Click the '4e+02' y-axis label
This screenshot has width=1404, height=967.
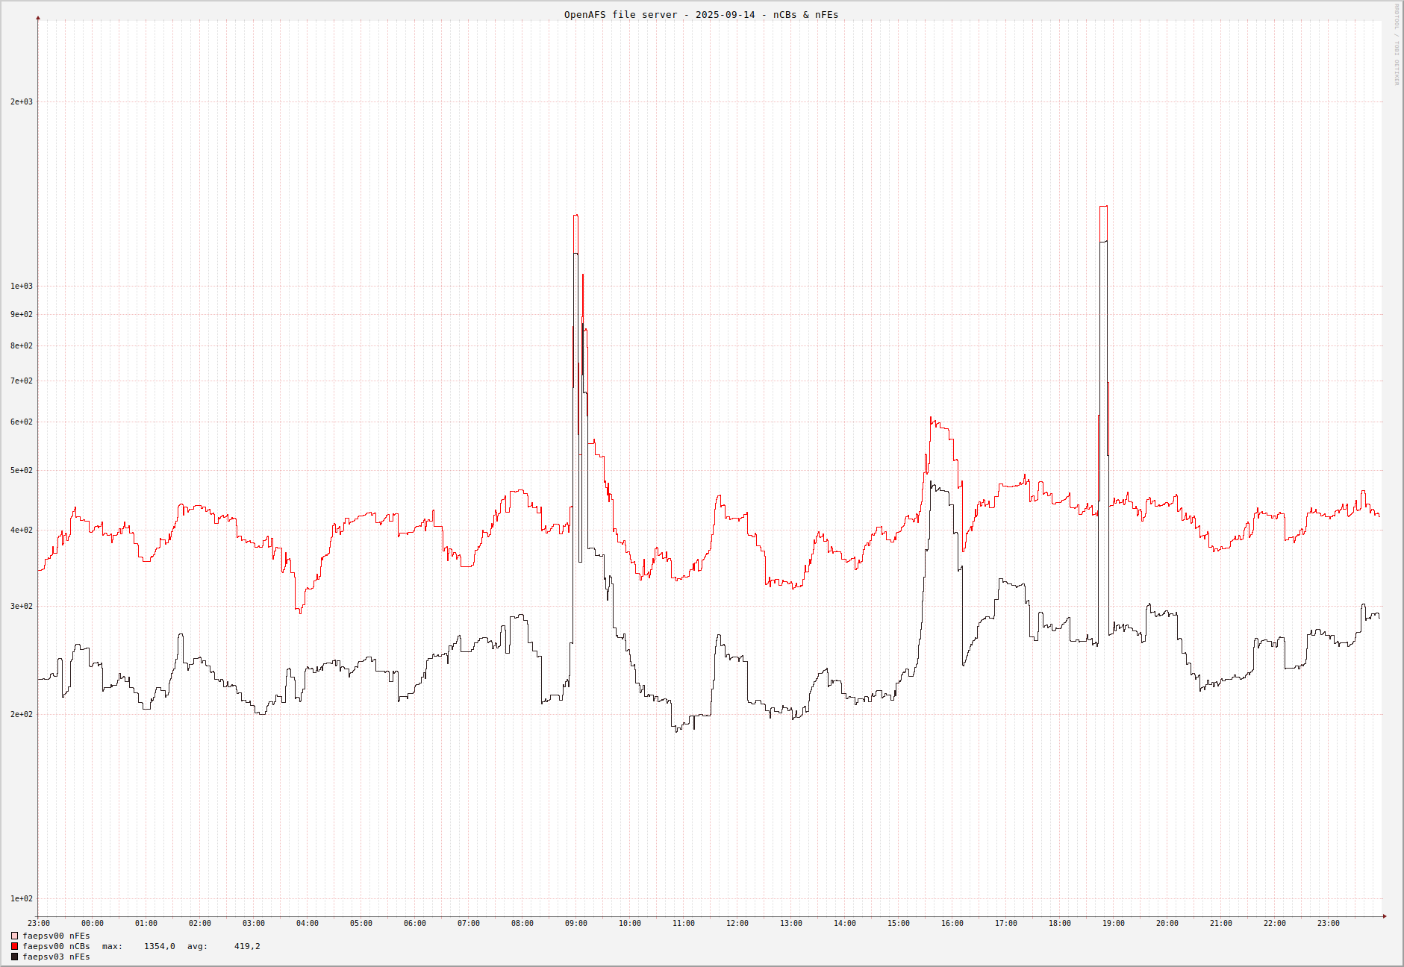22,530
